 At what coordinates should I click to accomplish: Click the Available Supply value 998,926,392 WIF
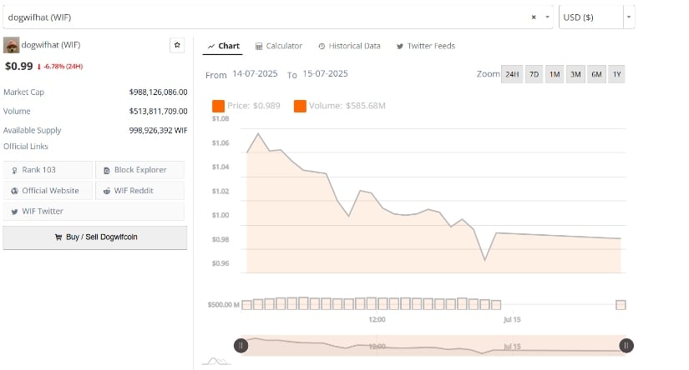[x=158, y=131]
